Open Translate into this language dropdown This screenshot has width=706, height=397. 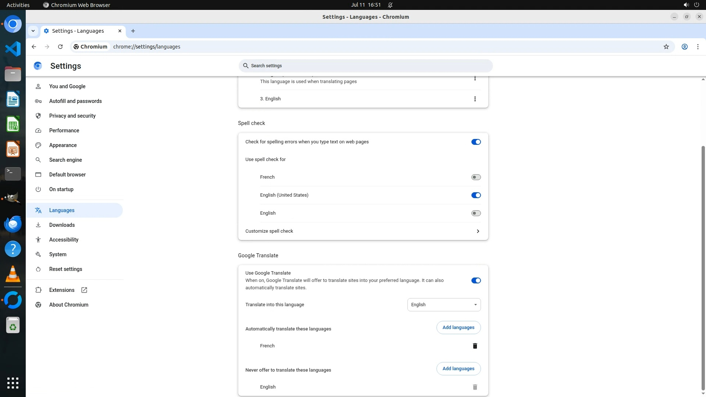(x=443, y=305)
